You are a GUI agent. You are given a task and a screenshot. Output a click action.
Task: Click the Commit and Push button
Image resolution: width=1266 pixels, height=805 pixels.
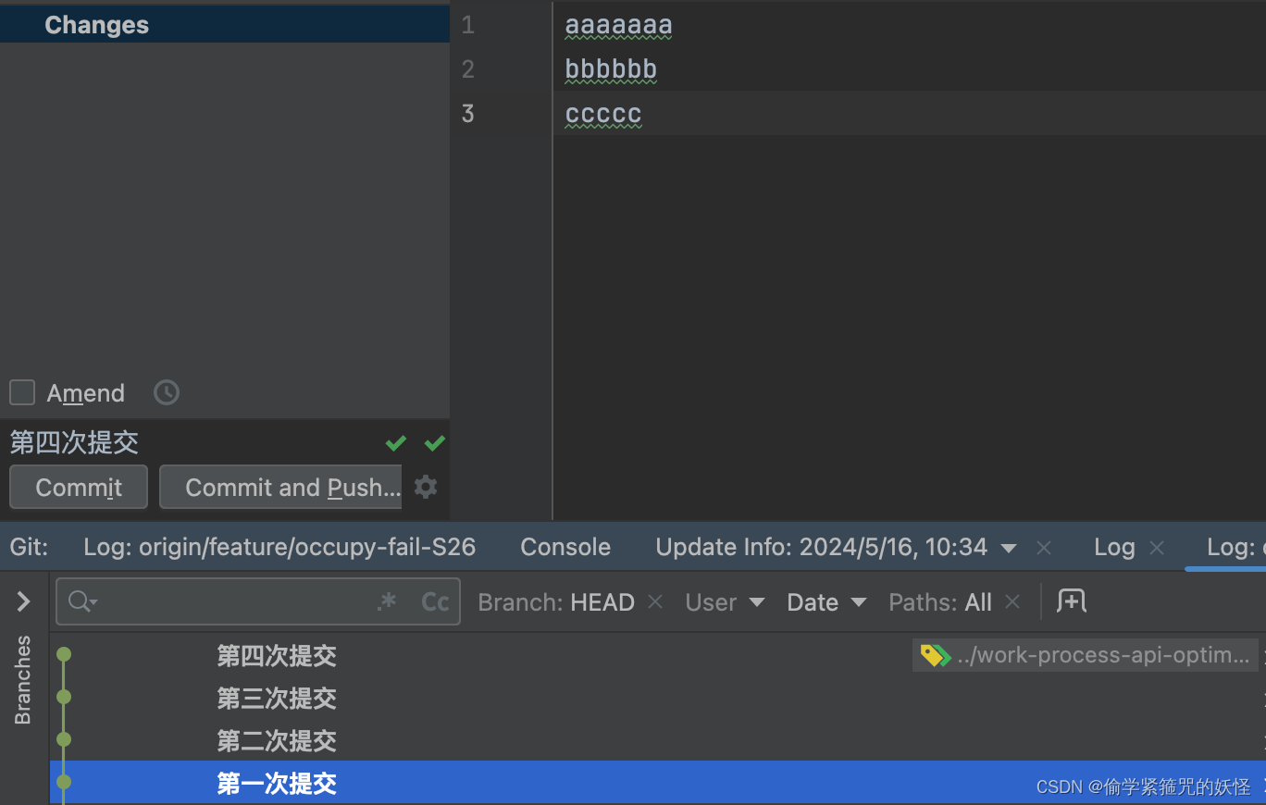(x=281, y=488)
